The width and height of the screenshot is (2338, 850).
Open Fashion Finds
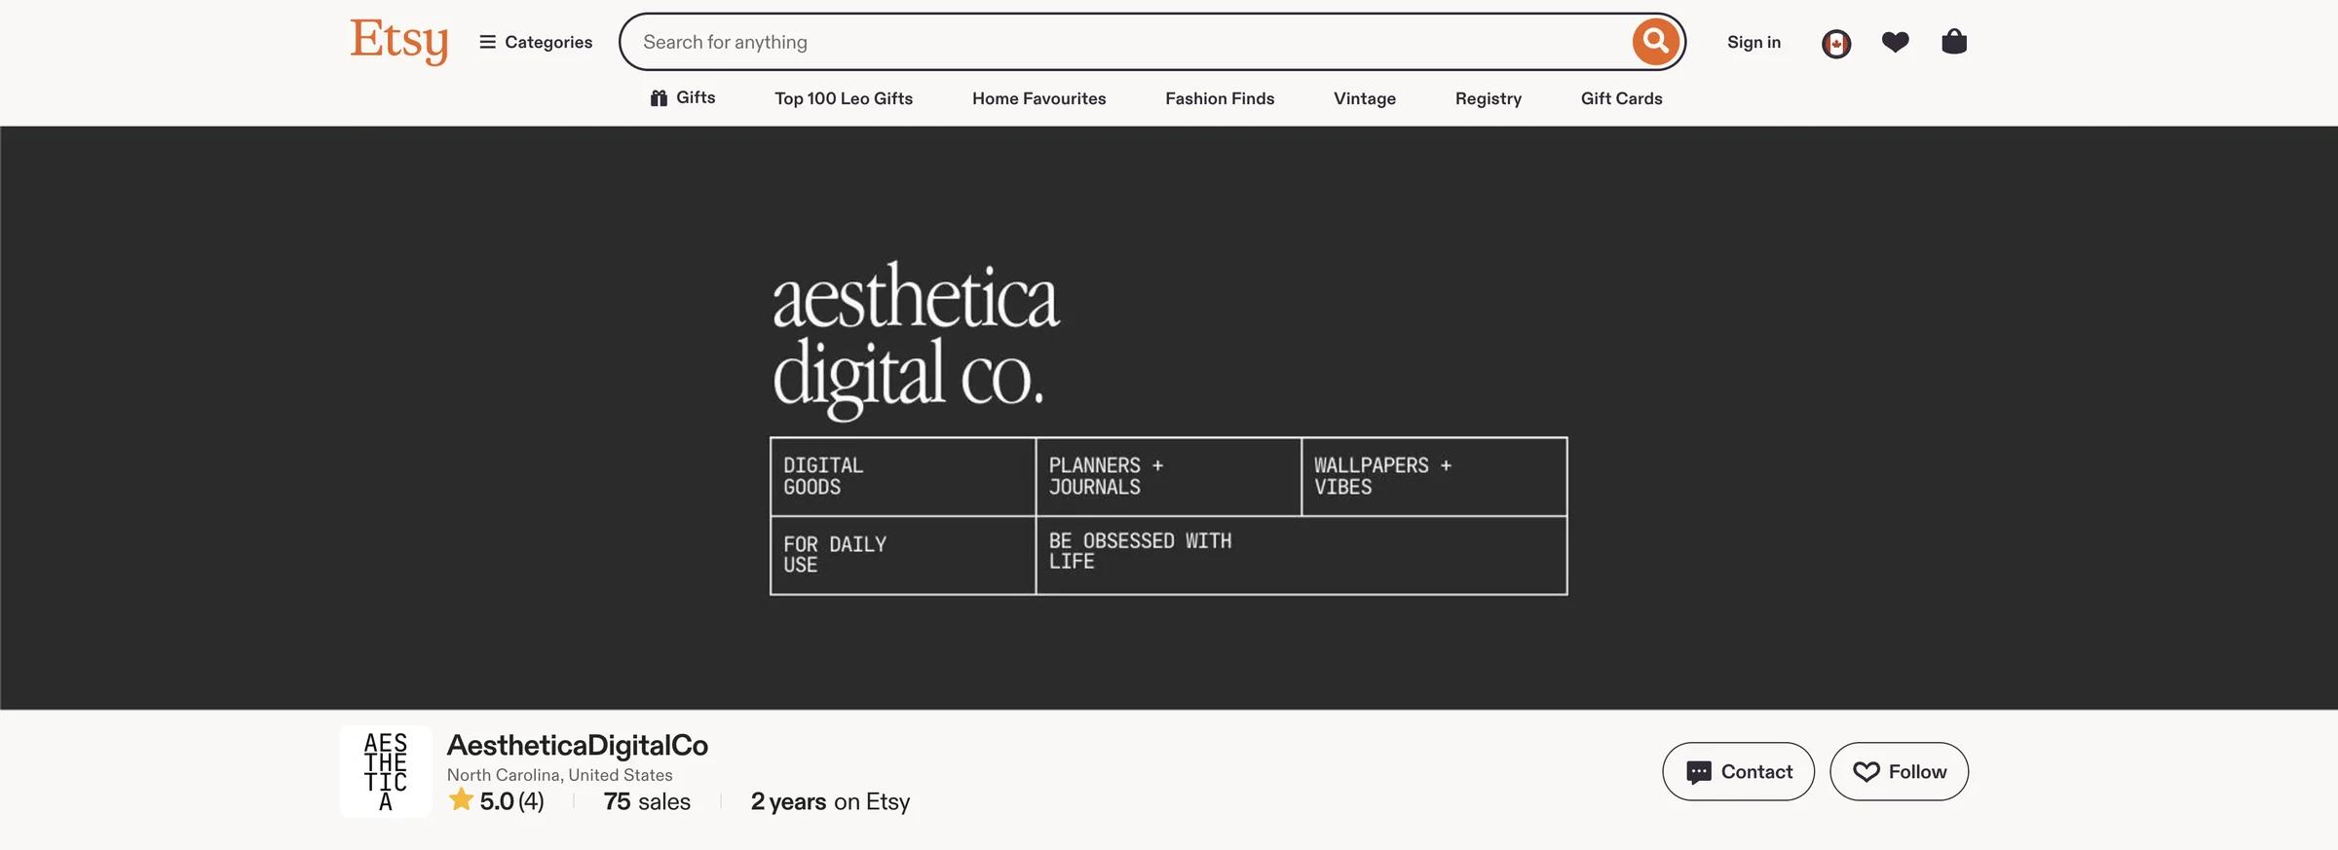pos(1220,98)
